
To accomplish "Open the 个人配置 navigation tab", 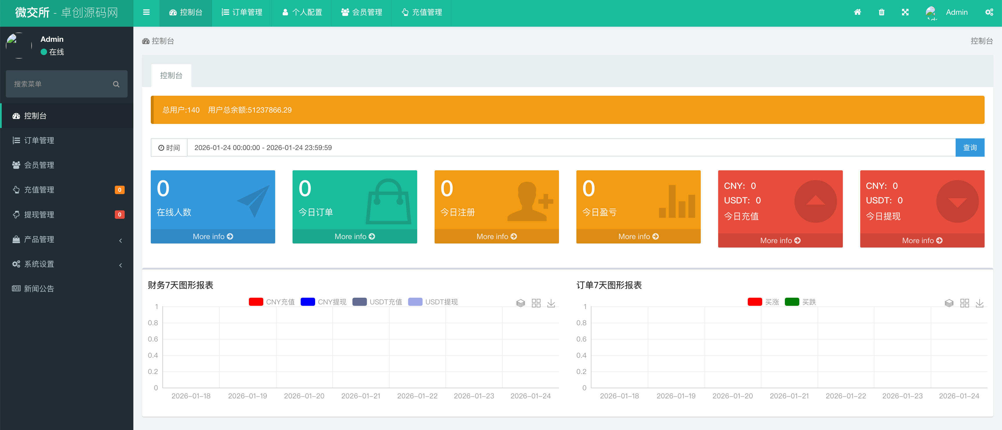I will 302,12.
